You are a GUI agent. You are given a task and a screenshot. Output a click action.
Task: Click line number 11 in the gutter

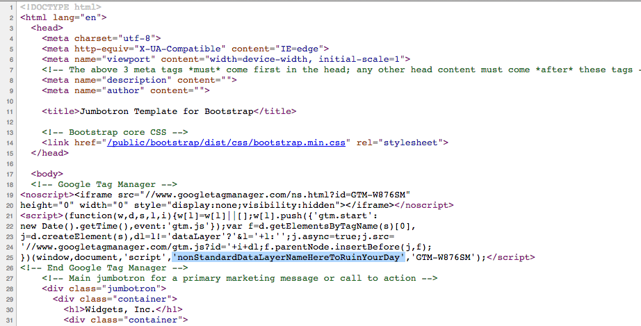10,111
